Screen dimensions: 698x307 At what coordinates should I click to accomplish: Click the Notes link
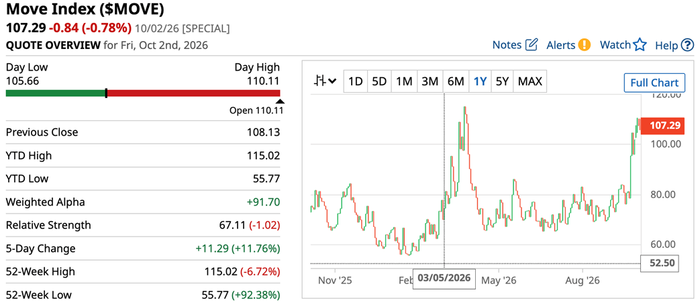[x=507, y=45]
